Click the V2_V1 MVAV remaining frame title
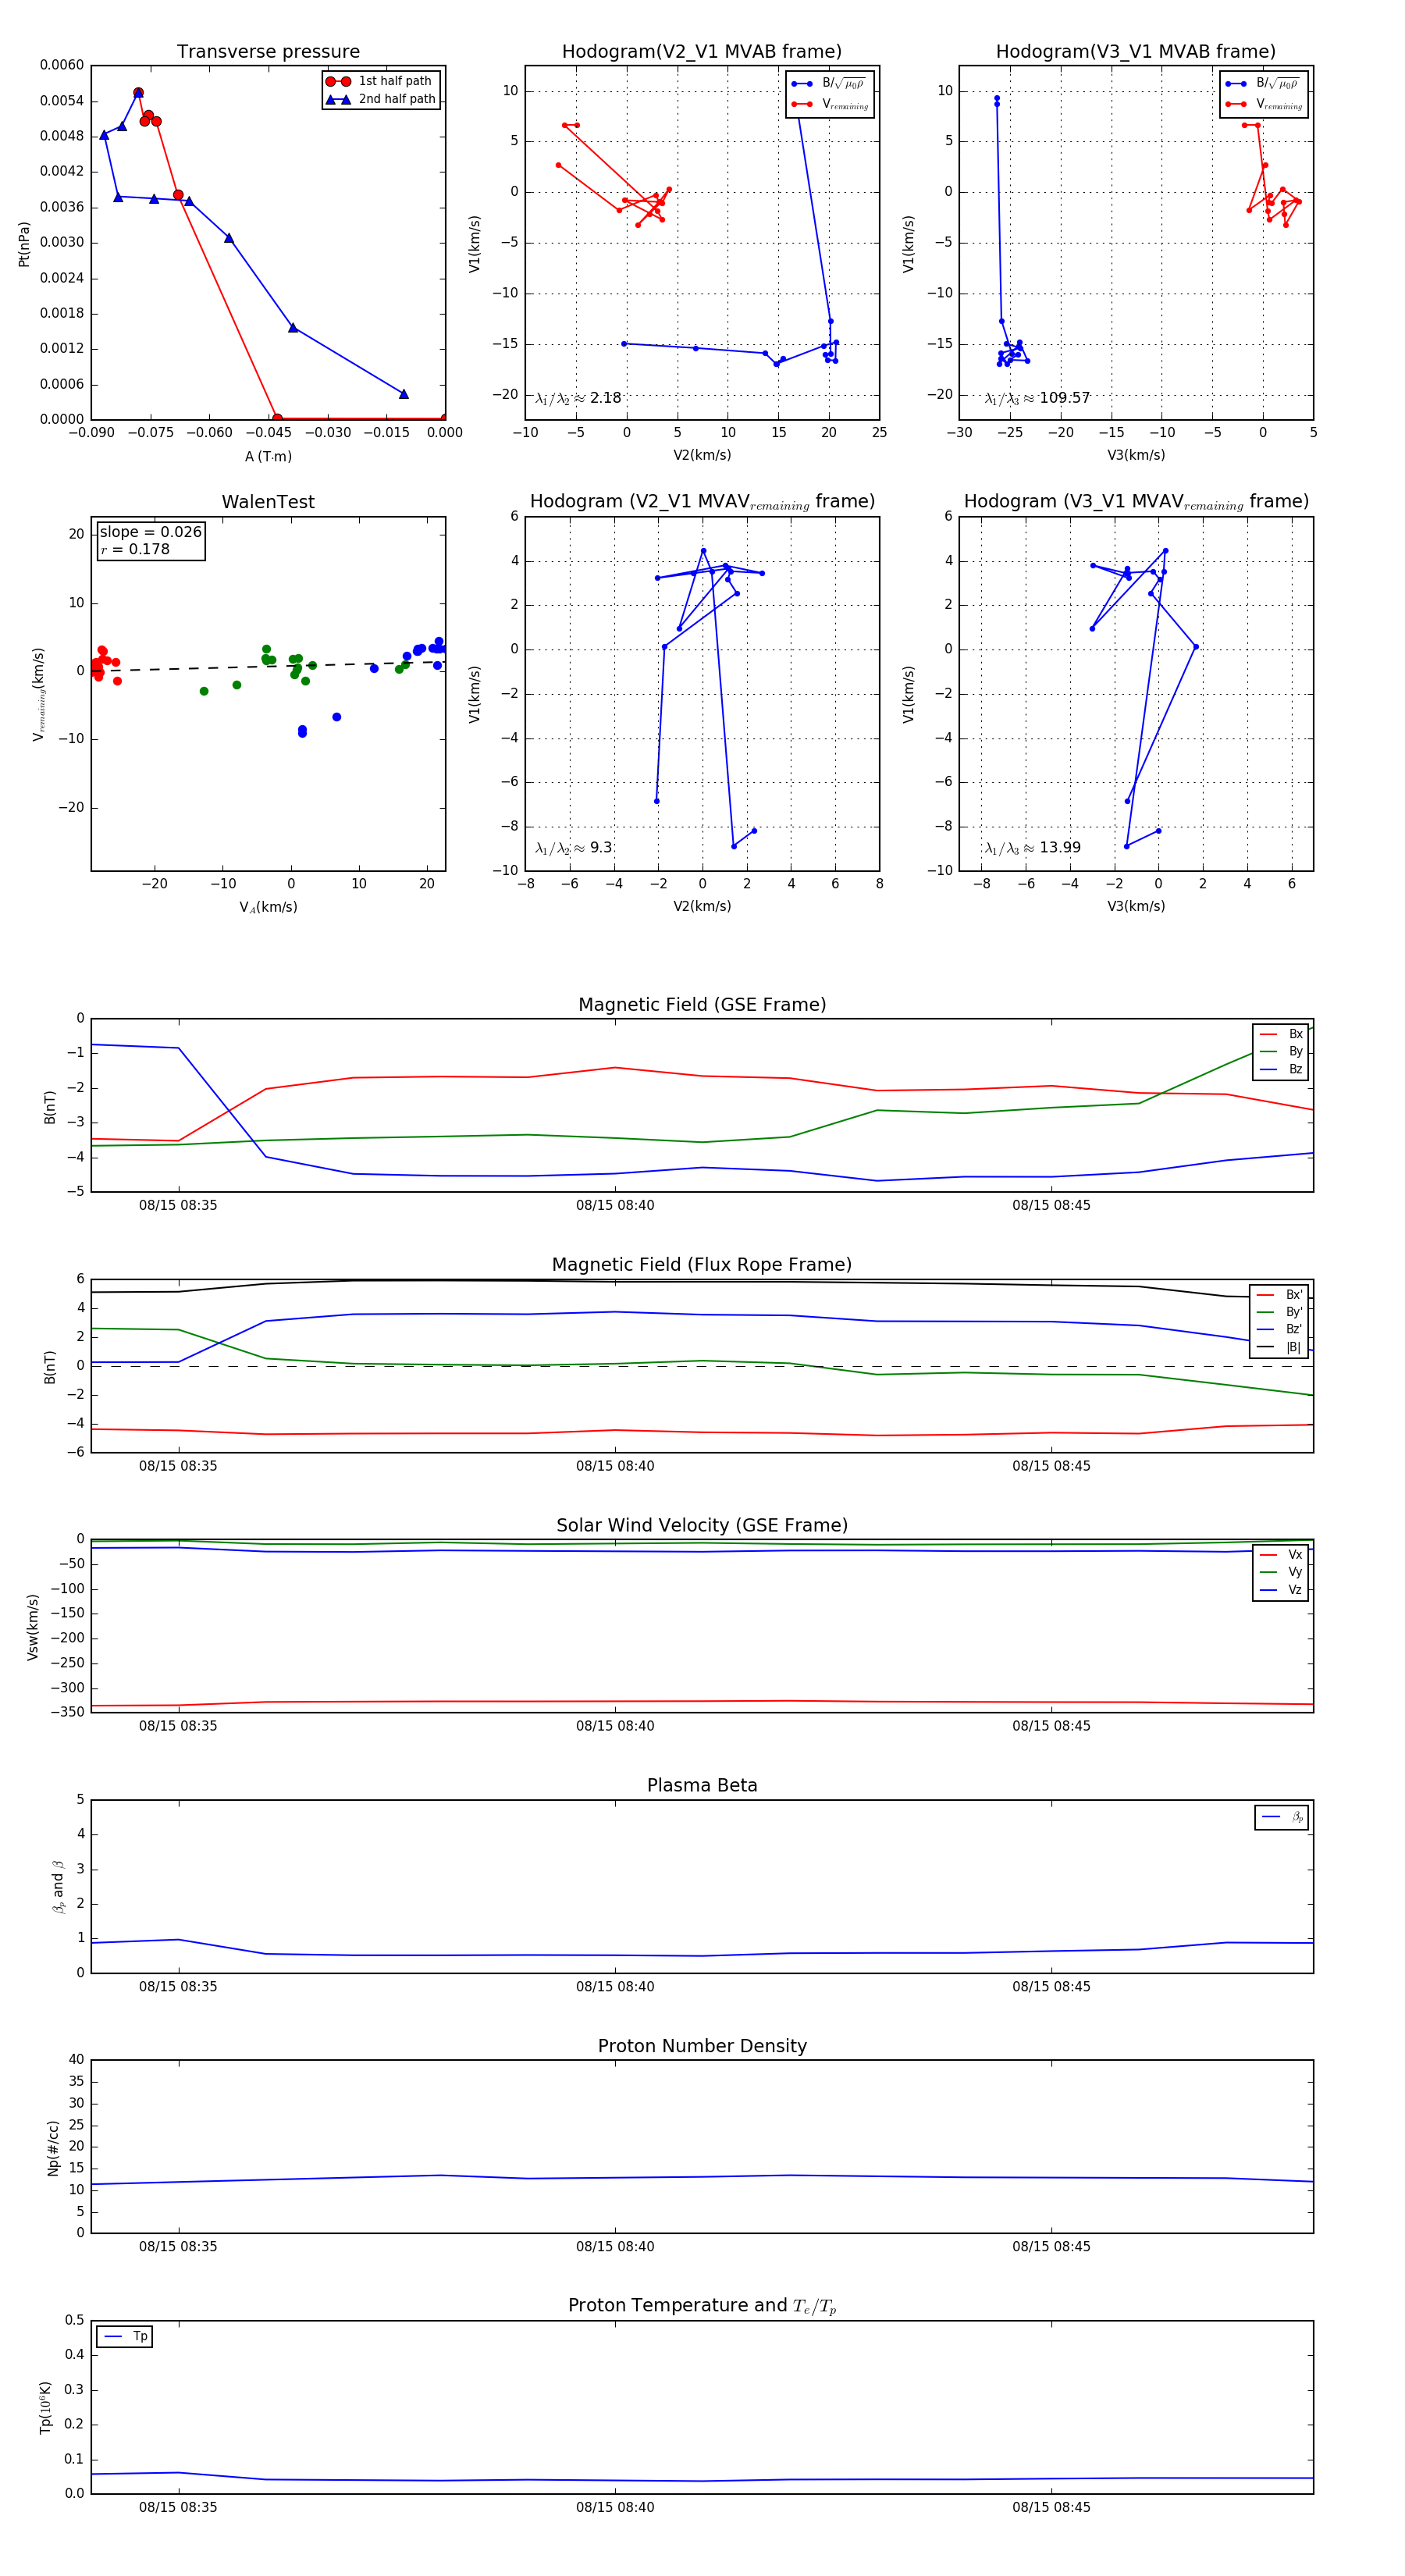The height and width of the screenshot is (2576, 1405). [702, 502]
